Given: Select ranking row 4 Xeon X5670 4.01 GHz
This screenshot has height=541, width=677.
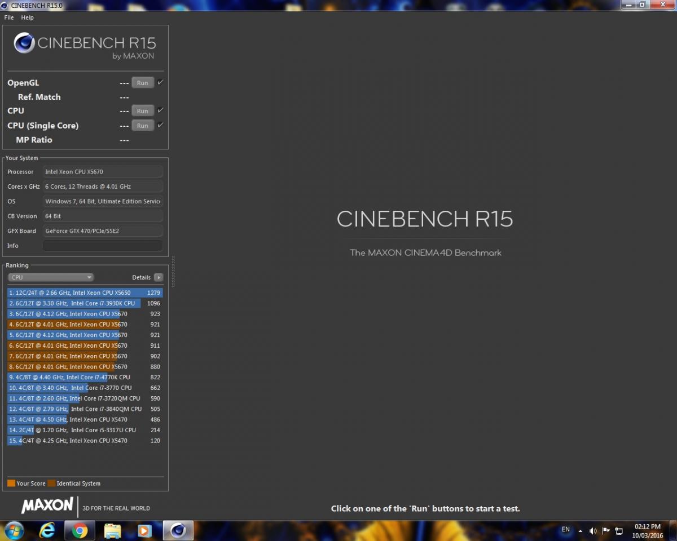Looking at the screenshot, I should tap(85, 325).
